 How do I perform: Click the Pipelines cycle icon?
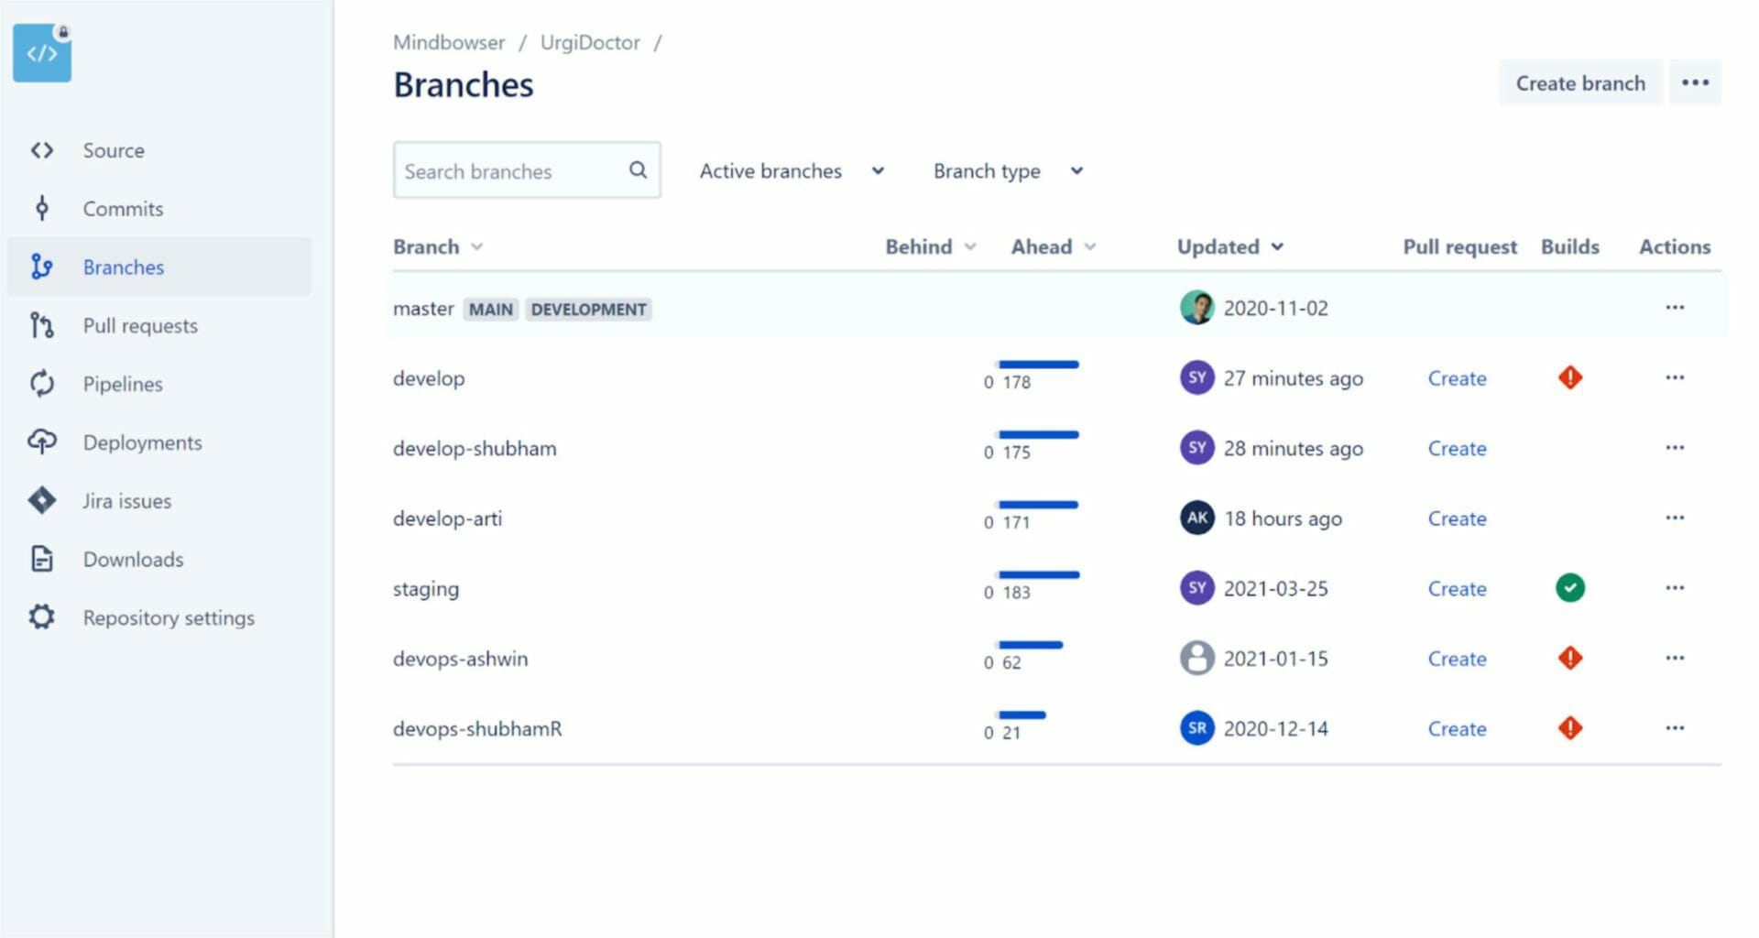click(42, 384)
